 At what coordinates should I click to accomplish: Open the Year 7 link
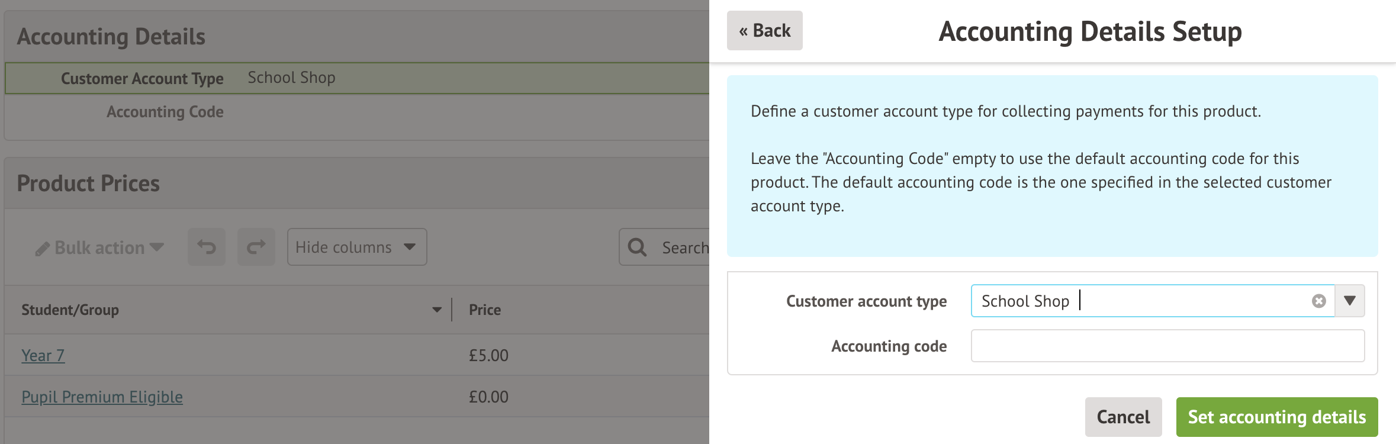pos(43,355)
